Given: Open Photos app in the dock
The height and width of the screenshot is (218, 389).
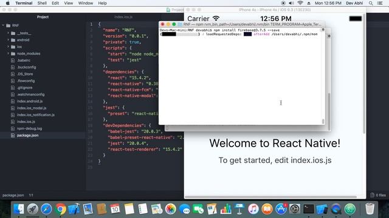Looking at the screenshot, I should (x=170, y=209).
